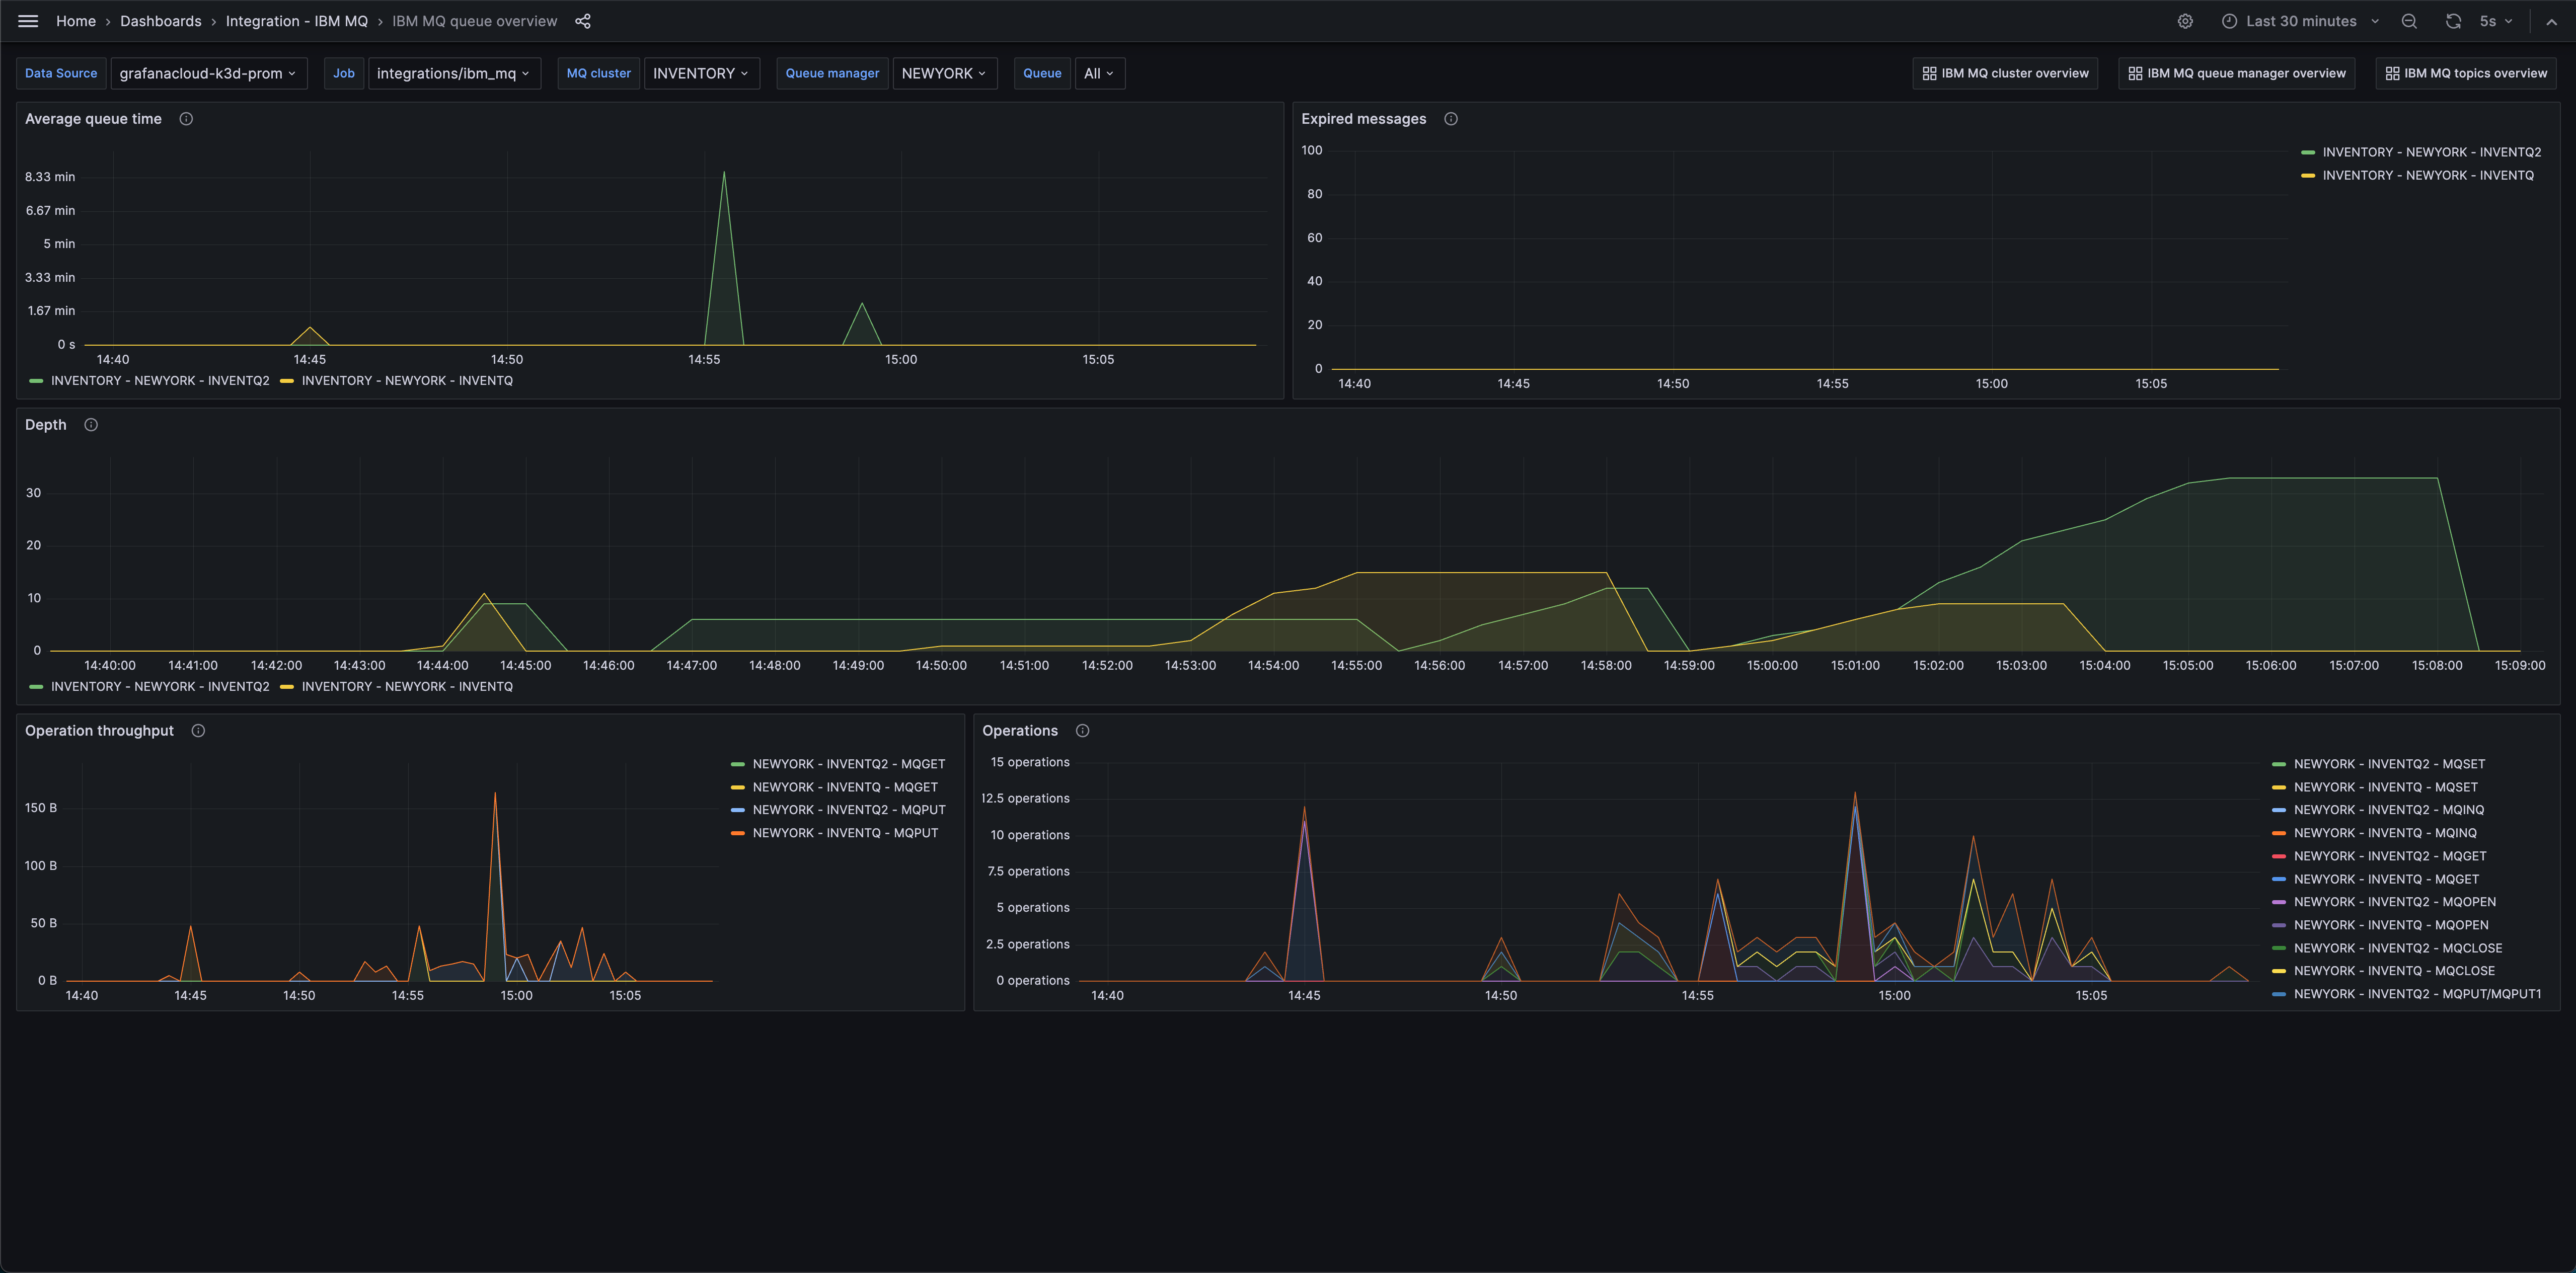Open the Dashboards breadcrumb item
Viewport: 2576px width, 1273px height.
[x=160, y=21]
